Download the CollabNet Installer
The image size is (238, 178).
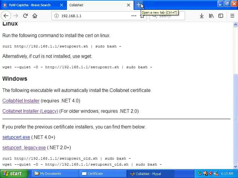[21, 101]
